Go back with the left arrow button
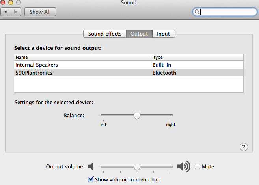The height and width of the screenshot is (185, 259). pos(6,12)
